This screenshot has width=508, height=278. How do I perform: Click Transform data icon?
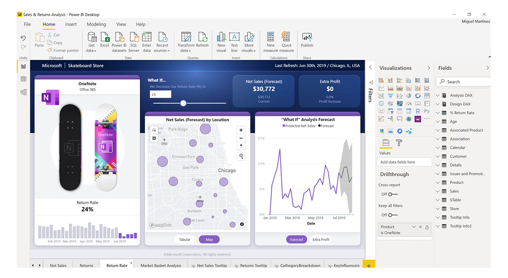click(x=186, y=37)
